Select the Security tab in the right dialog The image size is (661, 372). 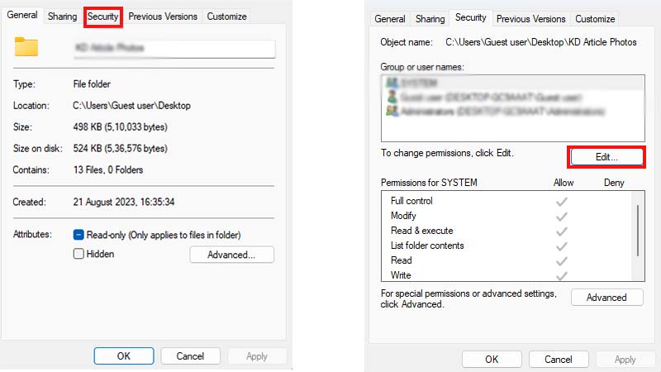[470, 17]
